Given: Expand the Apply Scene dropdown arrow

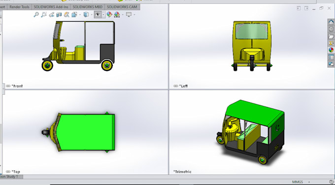Looking at the screenshot, I should click(123, 15).
